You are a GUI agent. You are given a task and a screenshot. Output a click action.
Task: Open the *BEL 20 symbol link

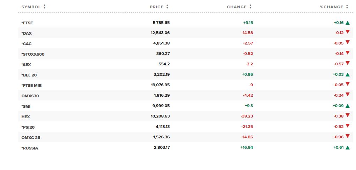click(x=29, y=75)
